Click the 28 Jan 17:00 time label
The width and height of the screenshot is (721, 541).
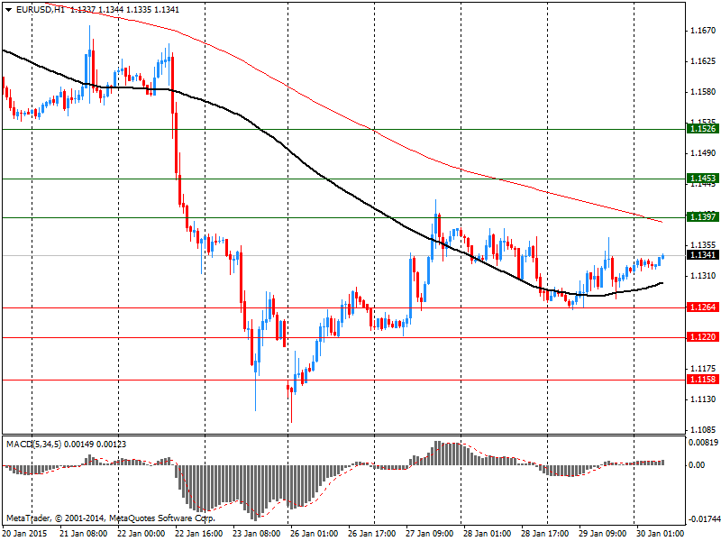tap(545, 534)
